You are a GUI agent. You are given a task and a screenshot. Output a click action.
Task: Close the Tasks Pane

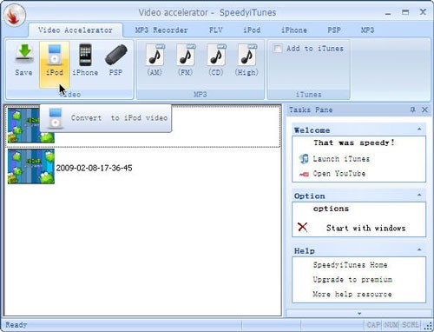coord(424,110)
